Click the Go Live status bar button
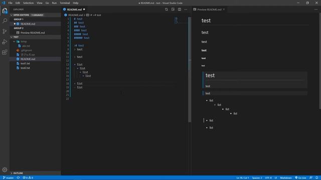The width and height of the screenshot is (321, 180). [300, 178]
